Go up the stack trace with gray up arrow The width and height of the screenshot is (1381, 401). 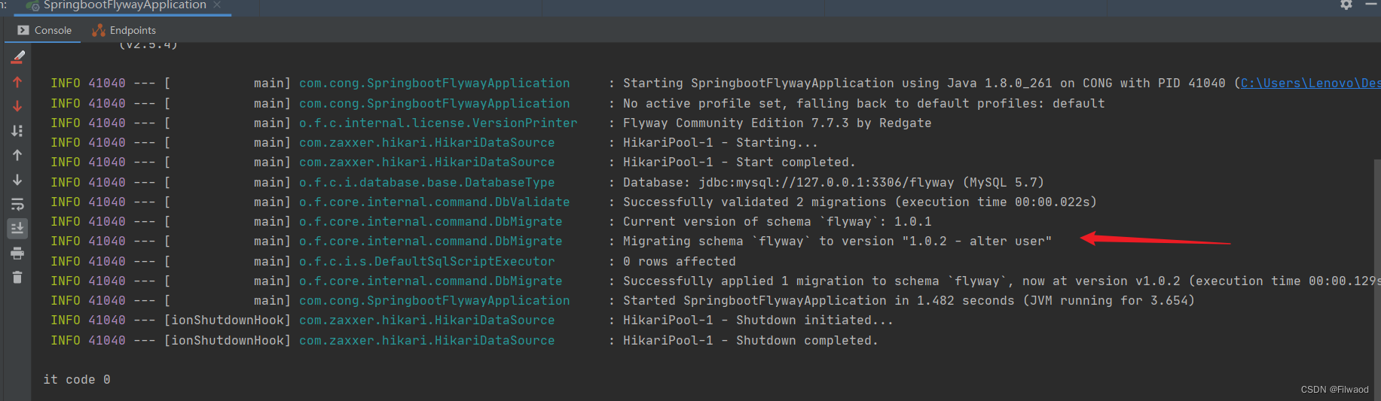click(17, 155)
